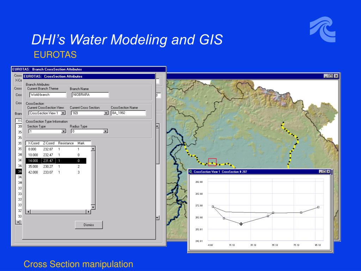Maximize the CrossSection View 1 window
361x271 pixels.
324,172
